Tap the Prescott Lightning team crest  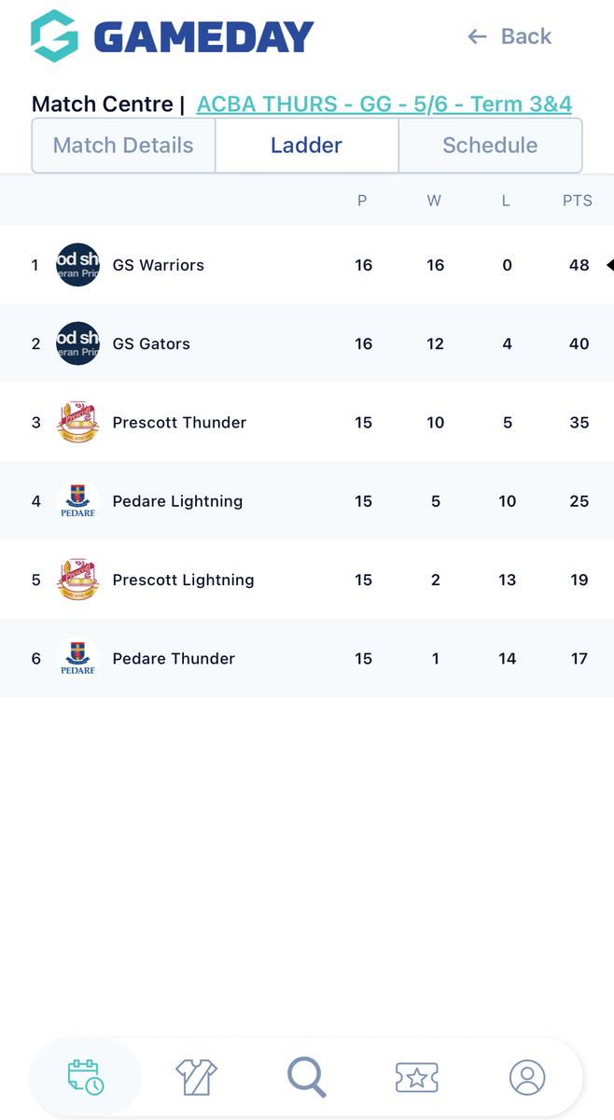(77, 580)
